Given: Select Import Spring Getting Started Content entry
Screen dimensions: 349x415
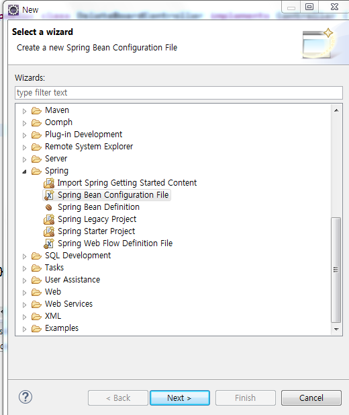Looking at the screenshot, I should coord(127,183).
